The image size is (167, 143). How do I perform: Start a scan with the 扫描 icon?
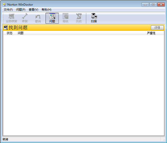pyautogui.click(x=94, y=18)
